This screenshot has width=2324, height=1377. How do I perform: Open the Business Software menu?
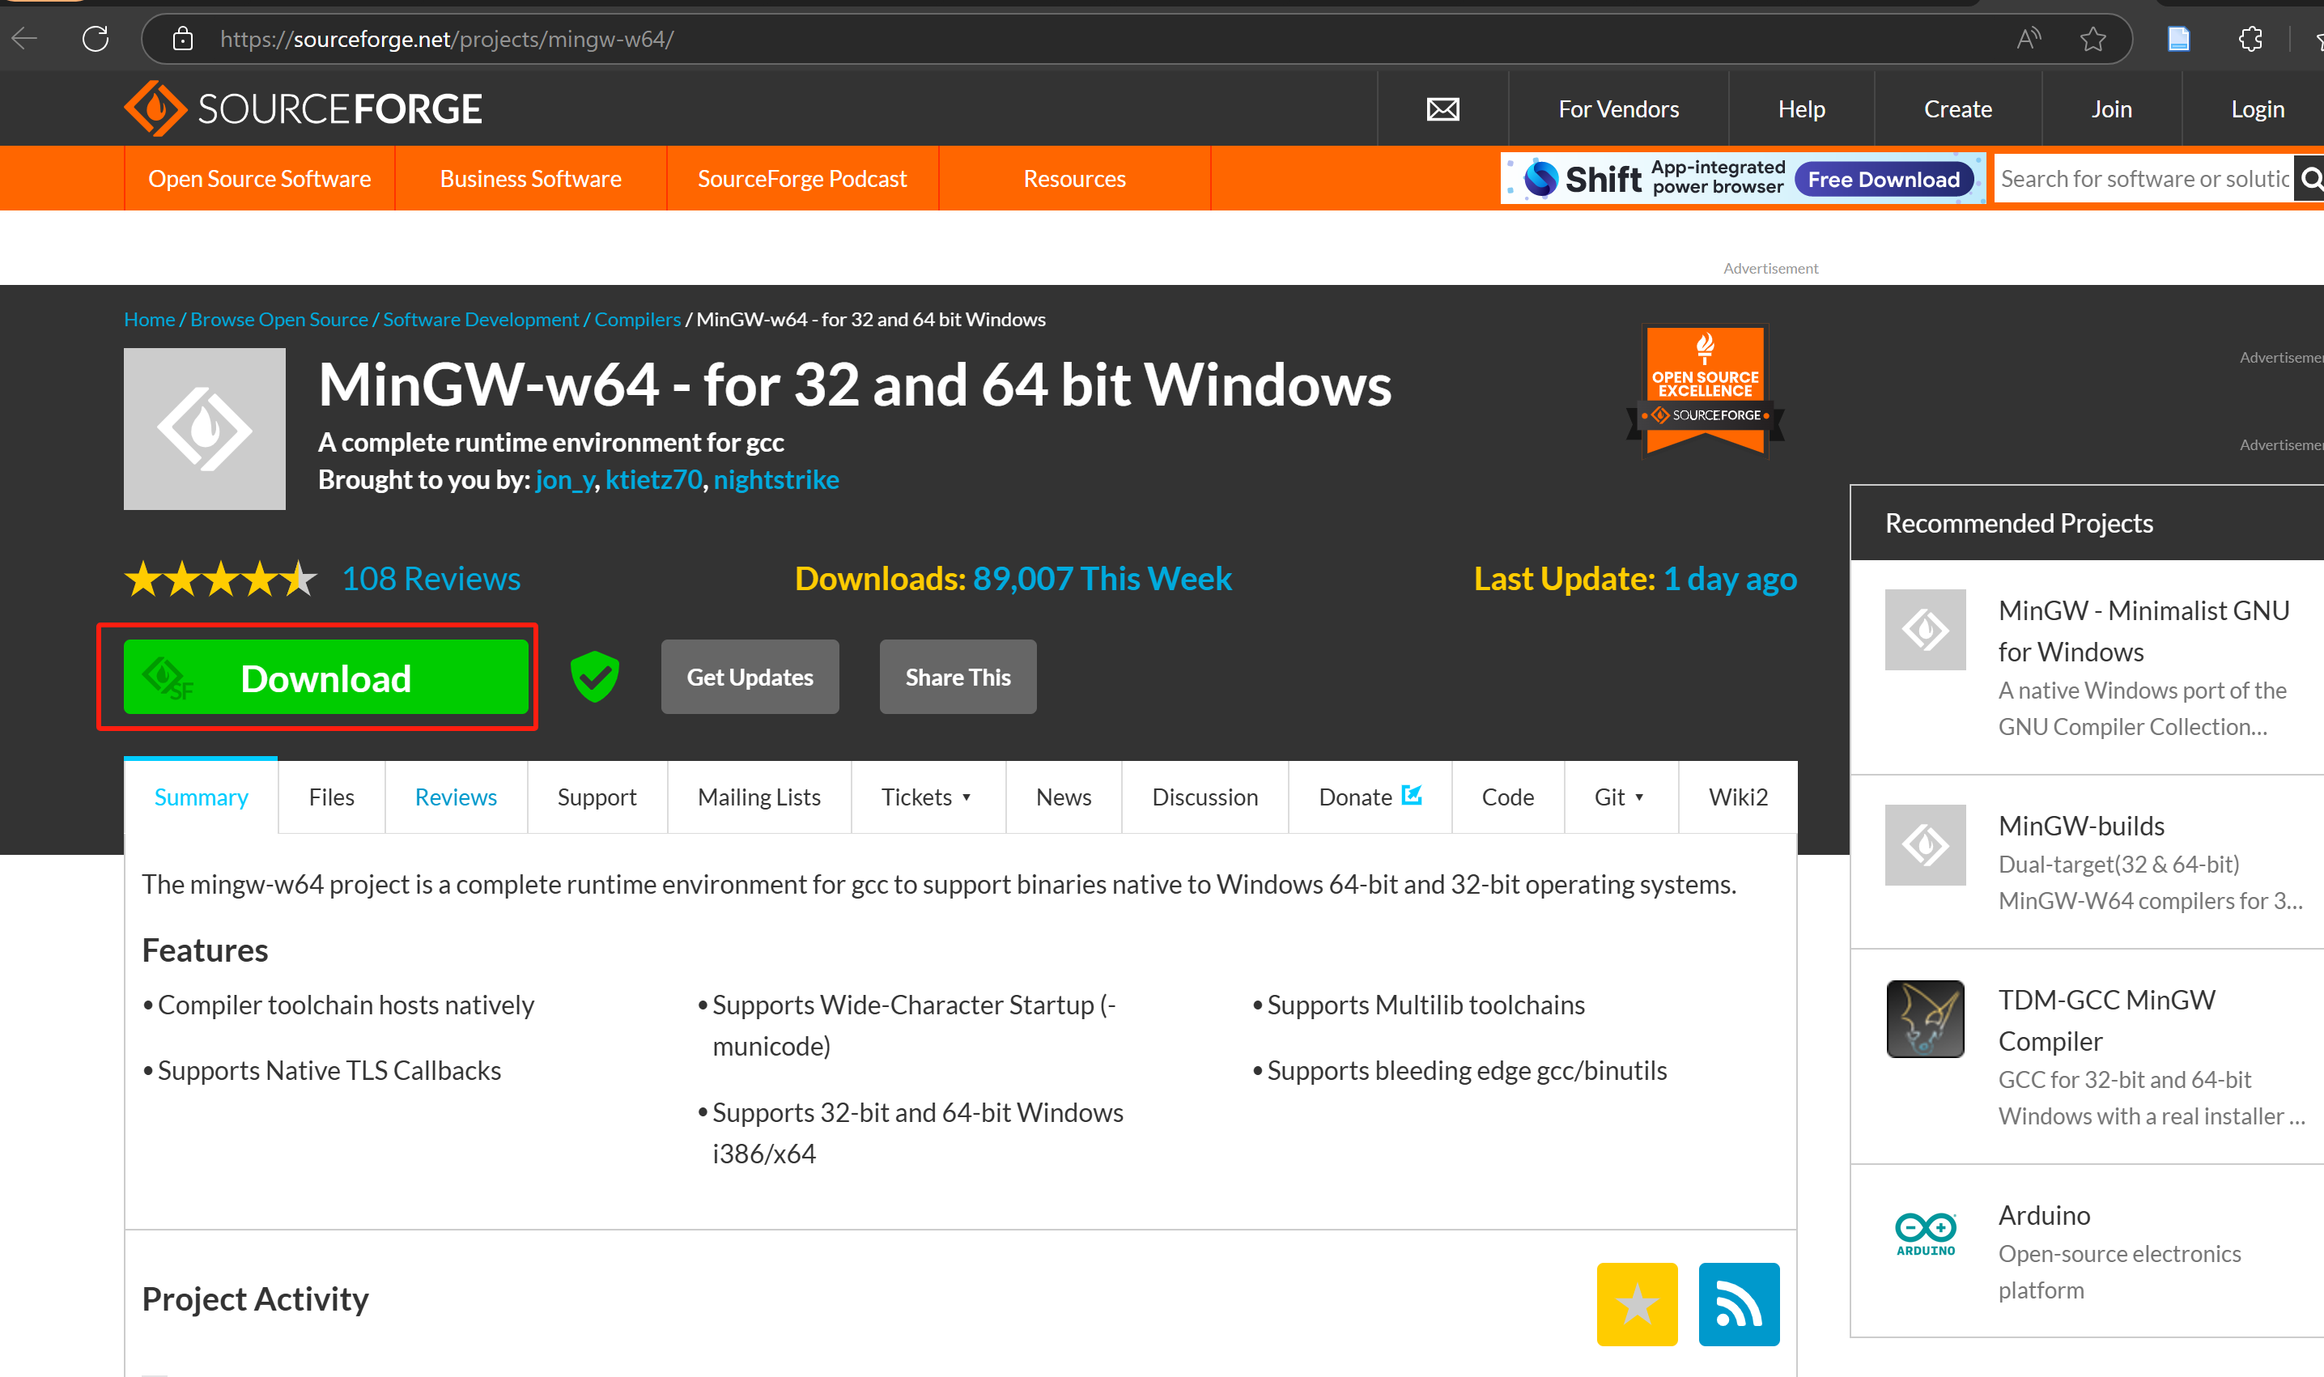(531, 178)
